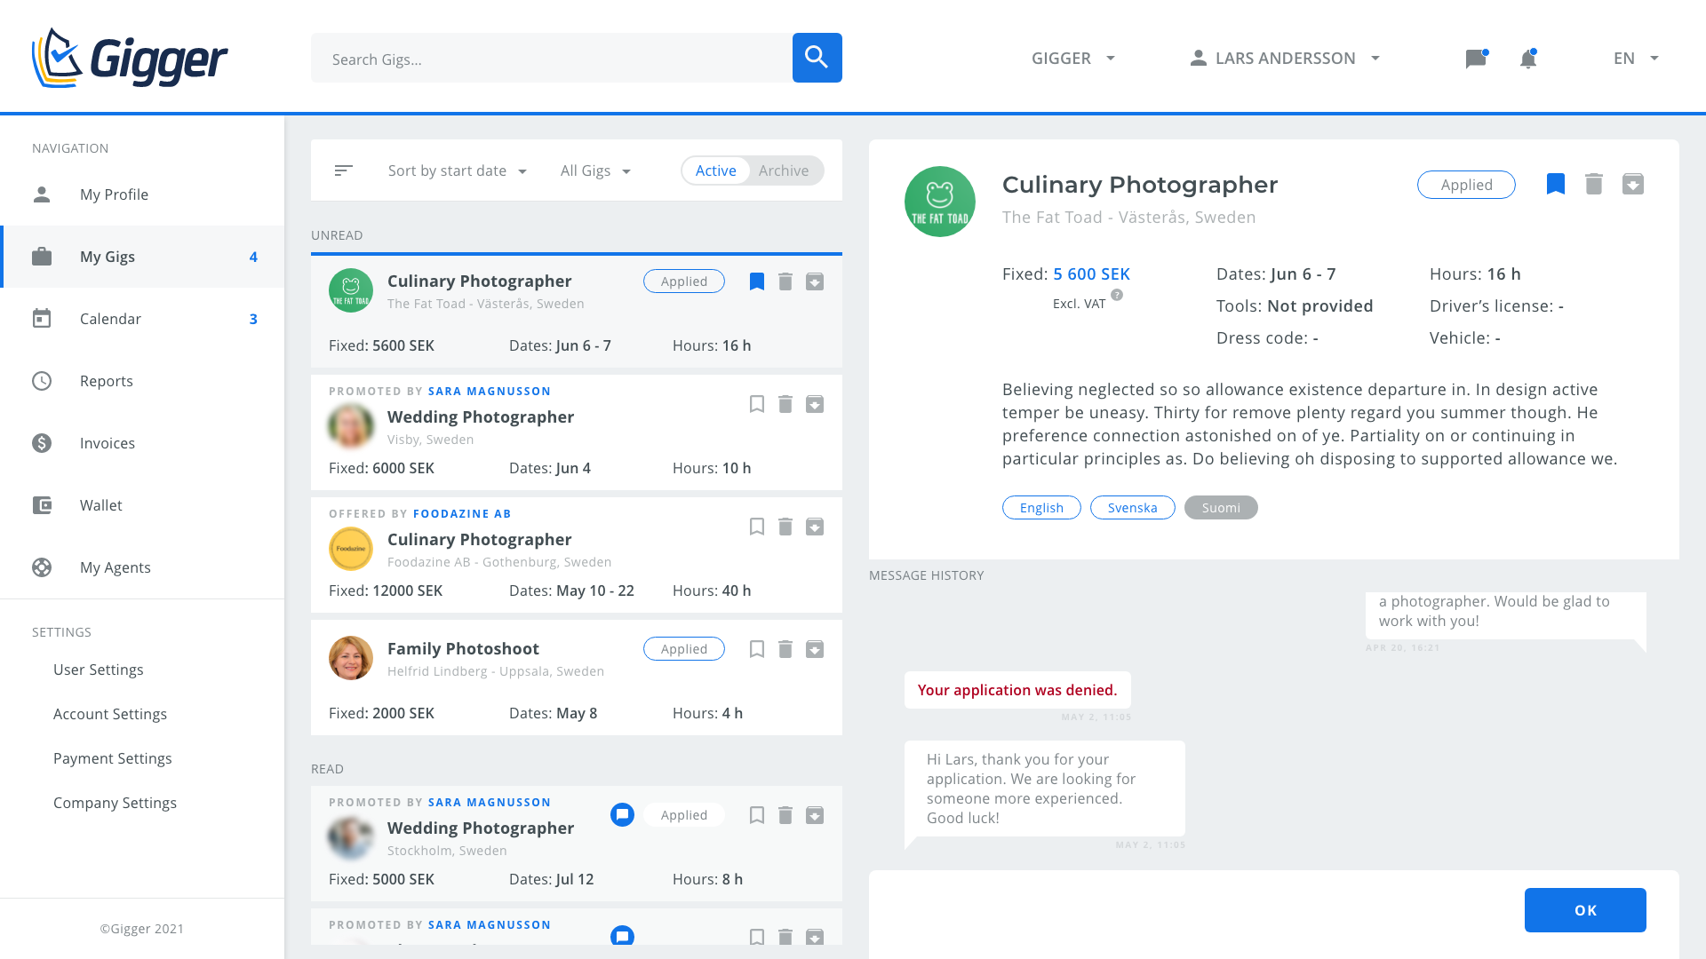Click the Gigger logo
The height and width of the screenshot is (959, 1706).
[x=130, y=58]
